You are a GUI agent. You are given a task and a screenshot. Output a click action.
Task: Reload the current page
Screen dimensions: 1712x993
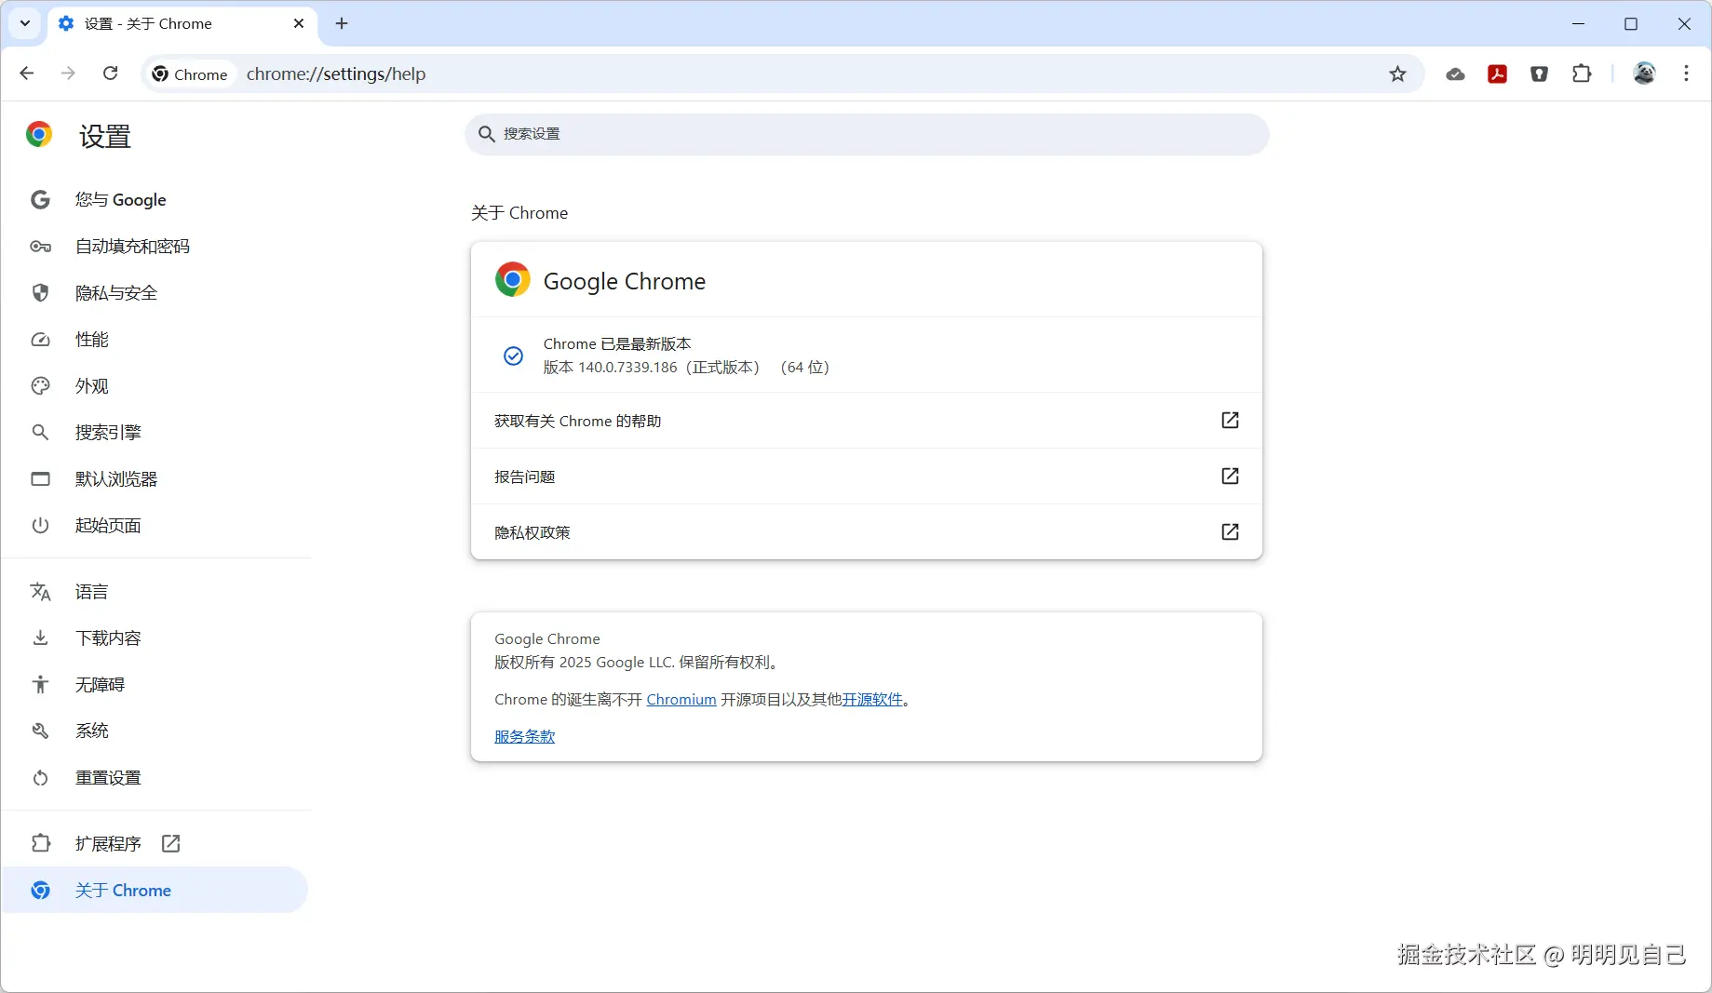pos(110,74)
